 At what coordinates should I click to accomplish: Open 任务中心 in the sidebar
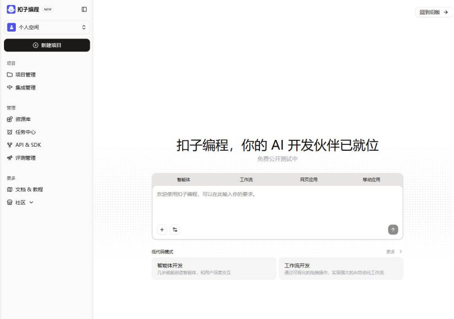coord(26,132)
